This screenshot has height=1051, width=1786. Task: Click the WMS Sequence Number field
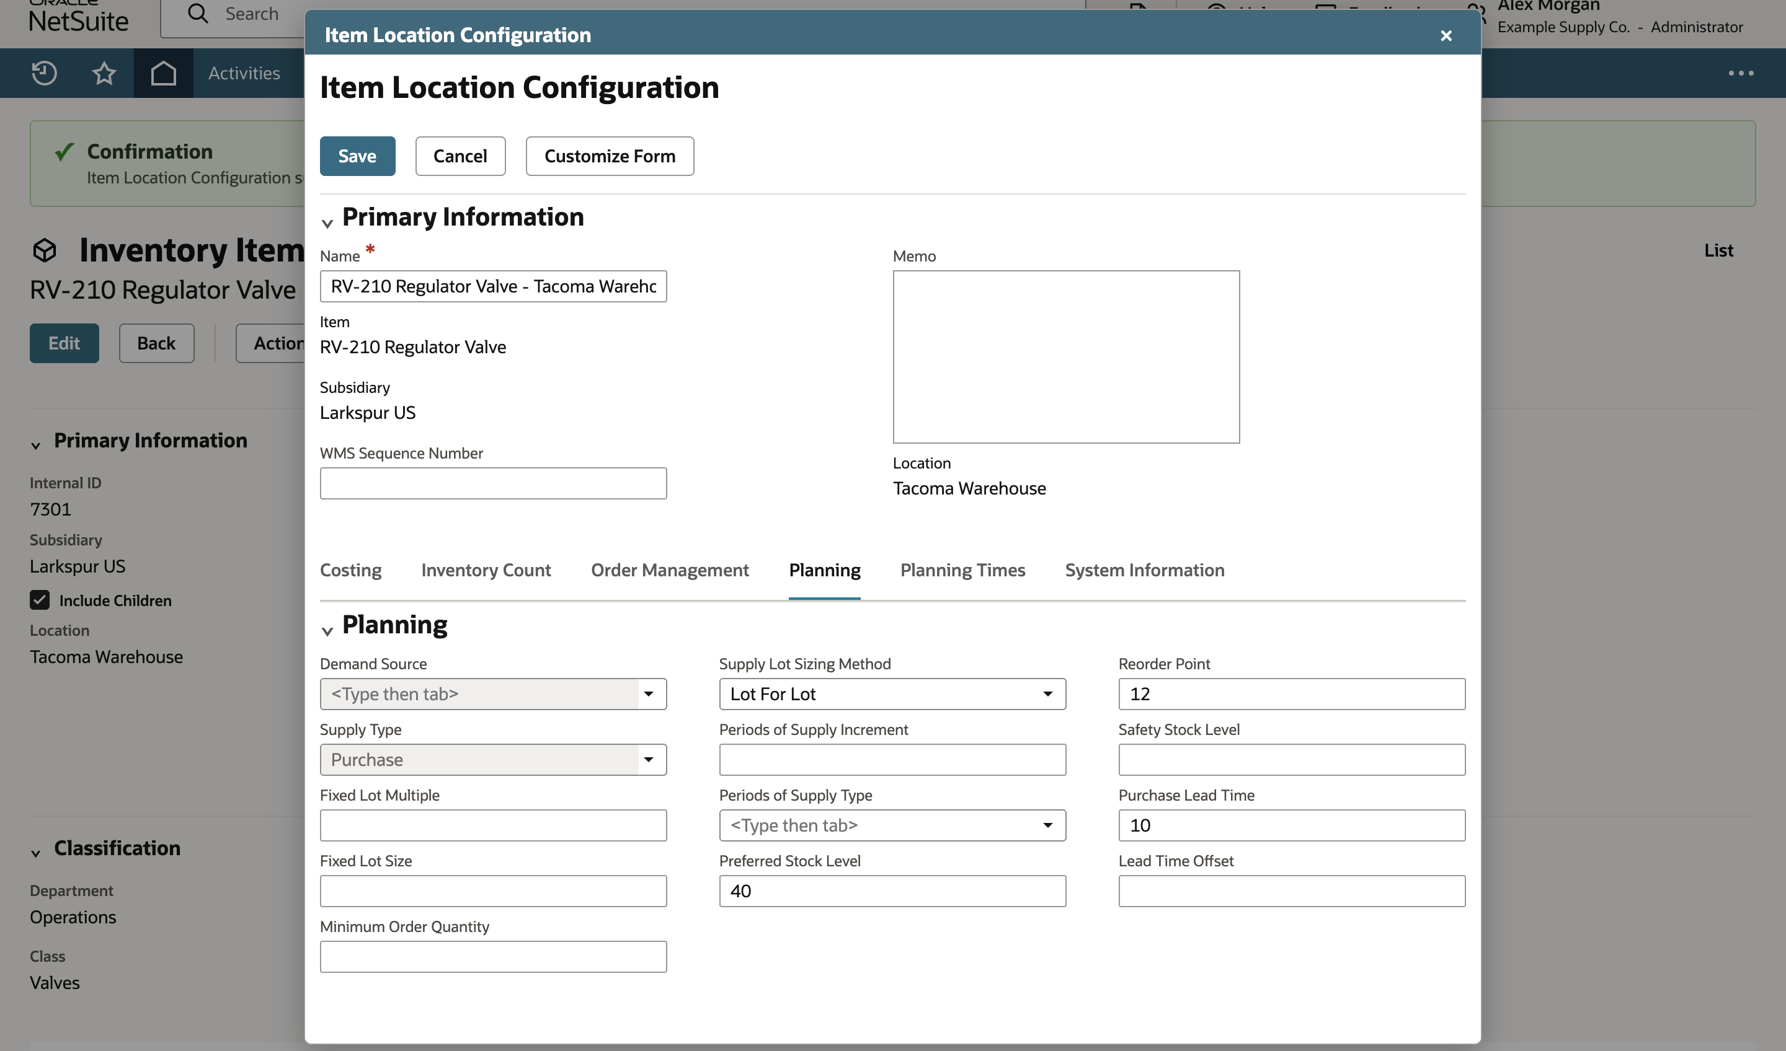click(492, 483)
